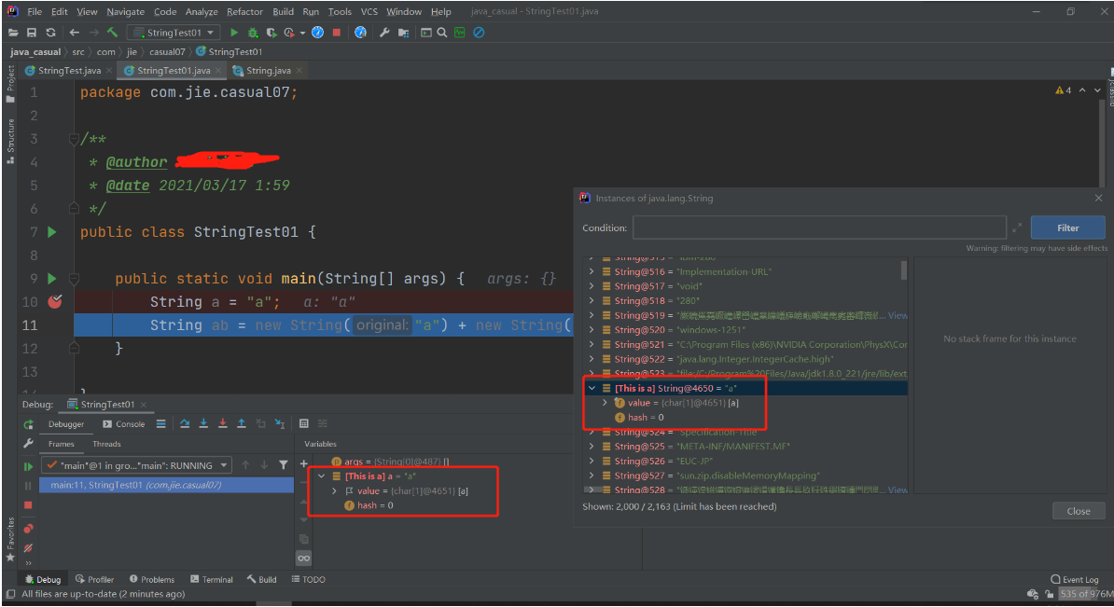Image resolution: width=1114 pixels, height=607 pixels.
Task: Start debugging with the bug icon
Action: click(252, 33)
